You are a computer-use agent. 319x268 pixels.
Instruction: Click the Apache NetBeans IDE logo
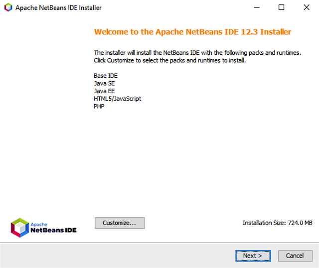click(43, 228)
